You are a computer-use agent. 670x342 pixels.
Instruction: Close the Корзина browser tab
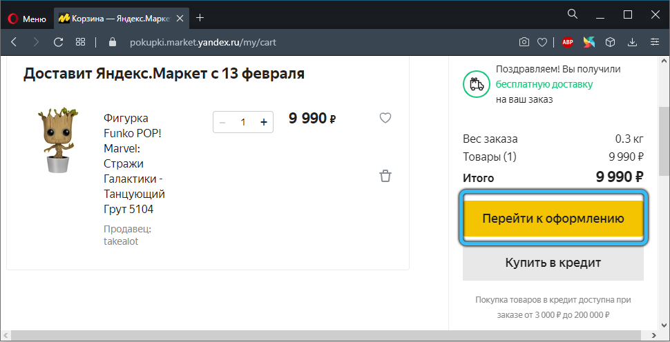[x=180, y=19]
